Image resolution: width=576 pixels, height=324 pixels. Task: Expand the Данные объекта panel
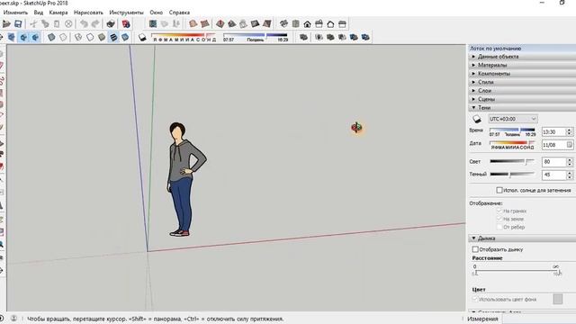click(522, 57)
